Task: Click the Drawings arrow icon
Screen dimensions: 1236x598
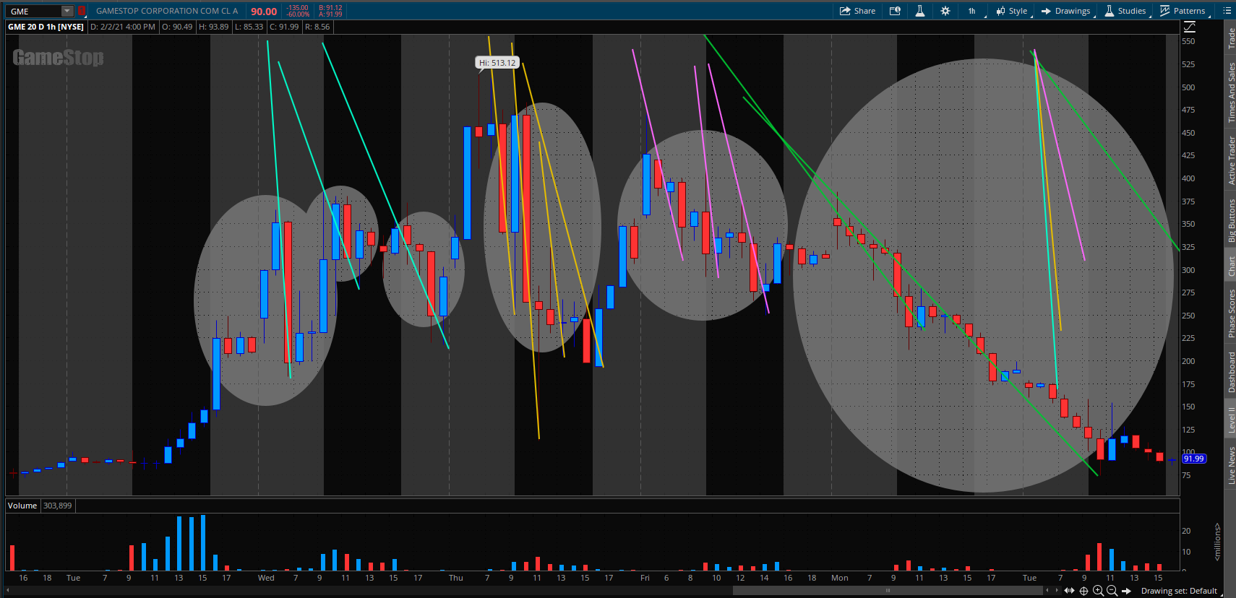Action: coord(1046,11)
